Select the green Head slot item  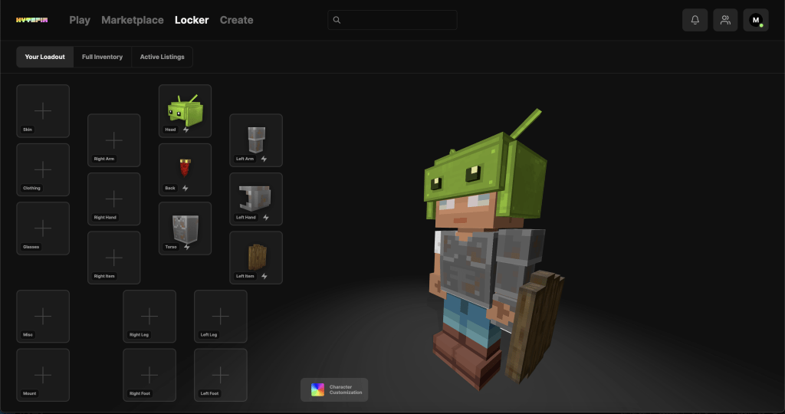185,110
